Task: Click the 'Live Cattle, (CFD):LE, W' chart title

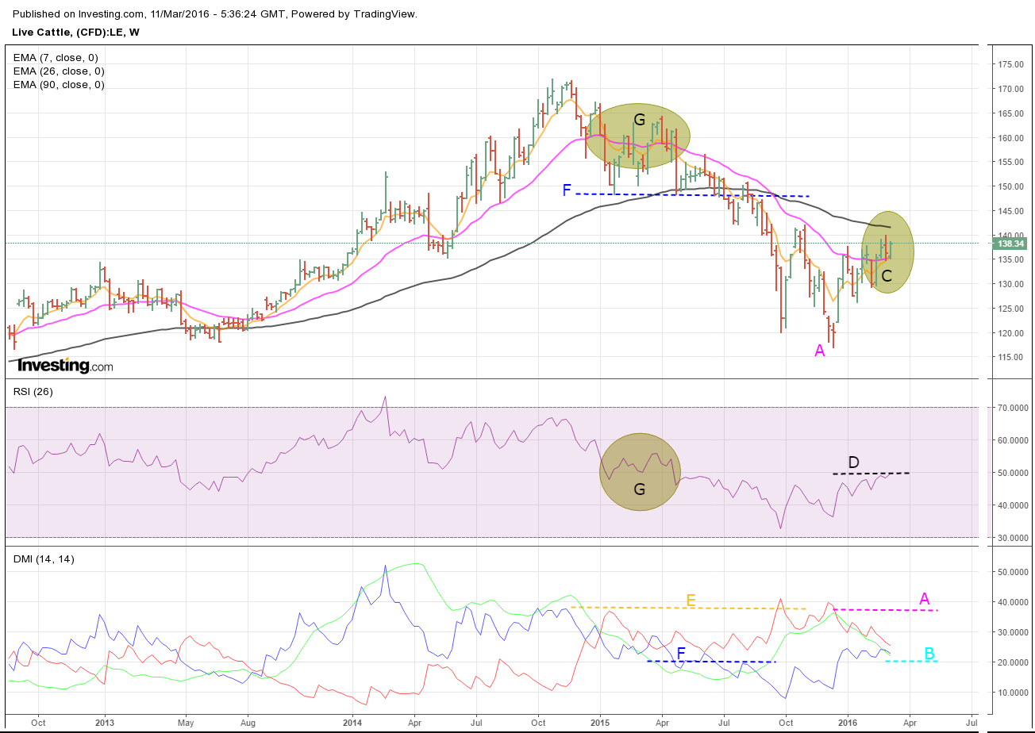Action: click(76, 32)
